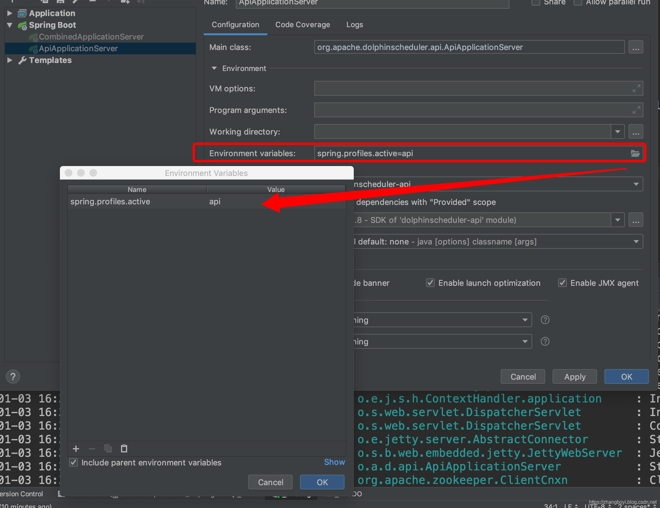Select CombinedApplicationServer configuration
Screen dimensions: 660x508
(x=91, y=37)
